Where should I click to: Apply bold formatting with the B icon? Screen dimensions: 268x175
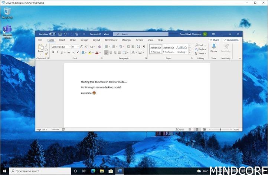click(x=53, y=53)
